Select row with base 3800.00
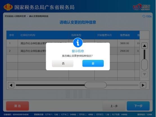The width and height of the screenshot is (156, 117). [x=73, y=43]
